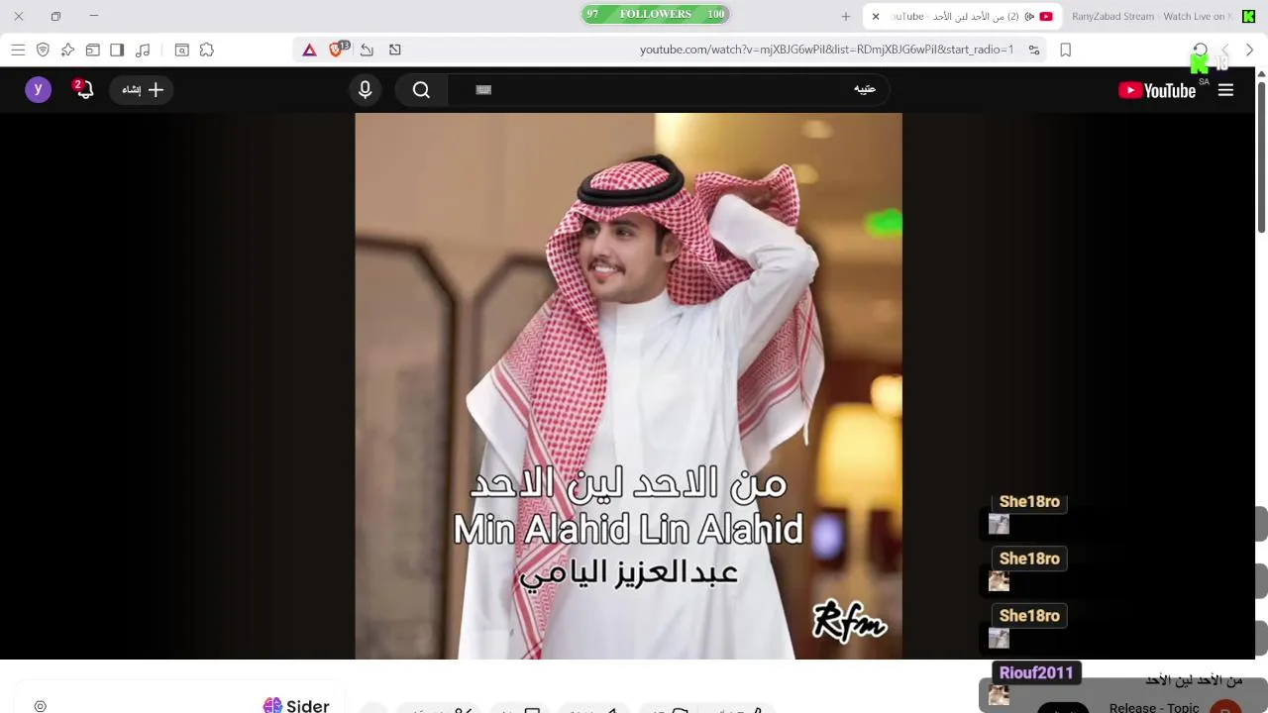The height and width of the screenshot is (713, 1268).
Task: Click the tab search icon in toolbar
Action: tap(181, 50)
